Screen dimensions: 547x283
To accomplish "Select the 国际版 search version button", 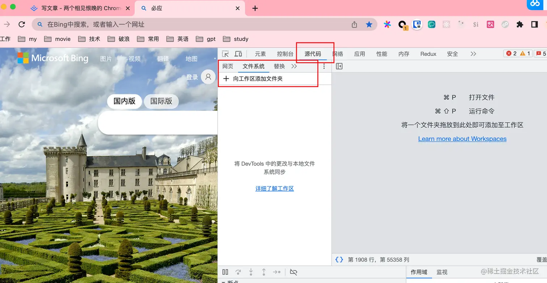I will click(x=161, y=101).
